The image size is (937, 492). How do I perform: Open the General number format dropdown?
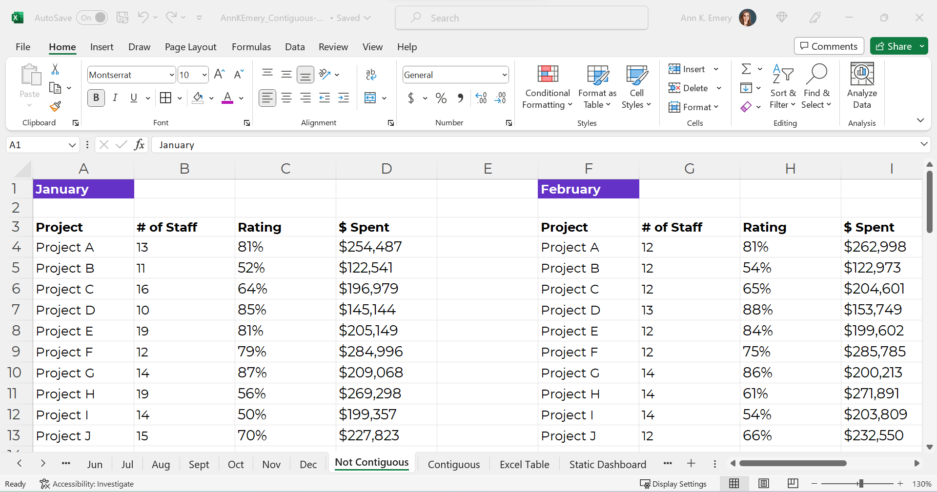click(504, 75)
